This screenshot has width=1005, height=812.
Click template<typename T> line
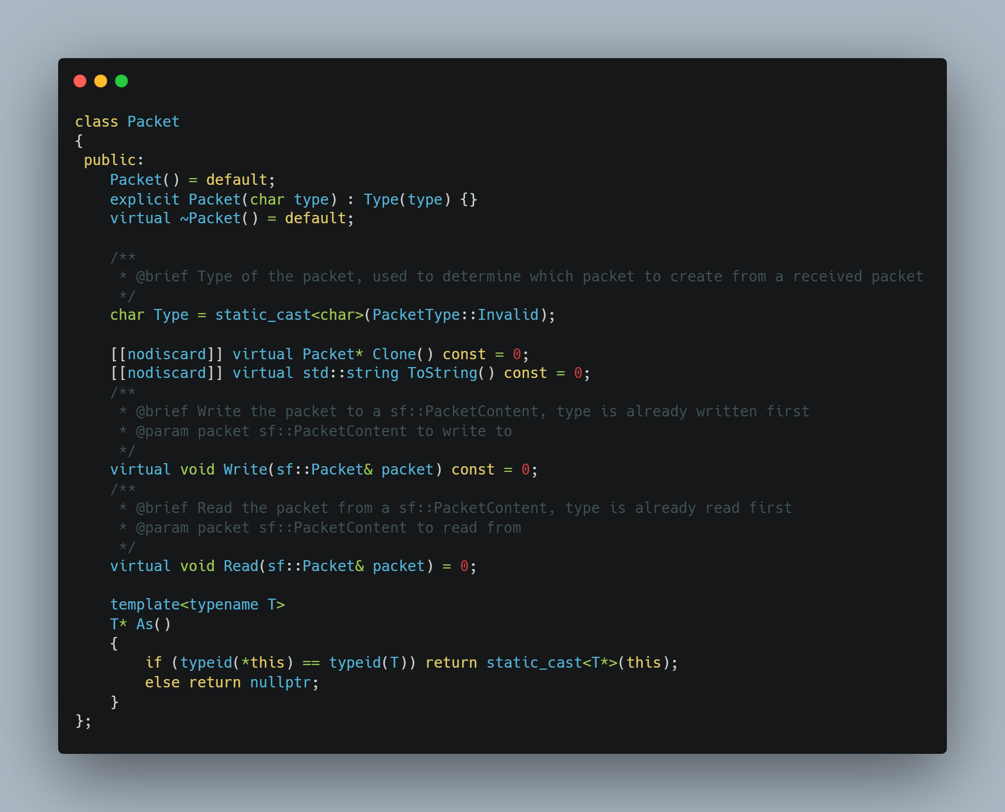tap(197, 604)
